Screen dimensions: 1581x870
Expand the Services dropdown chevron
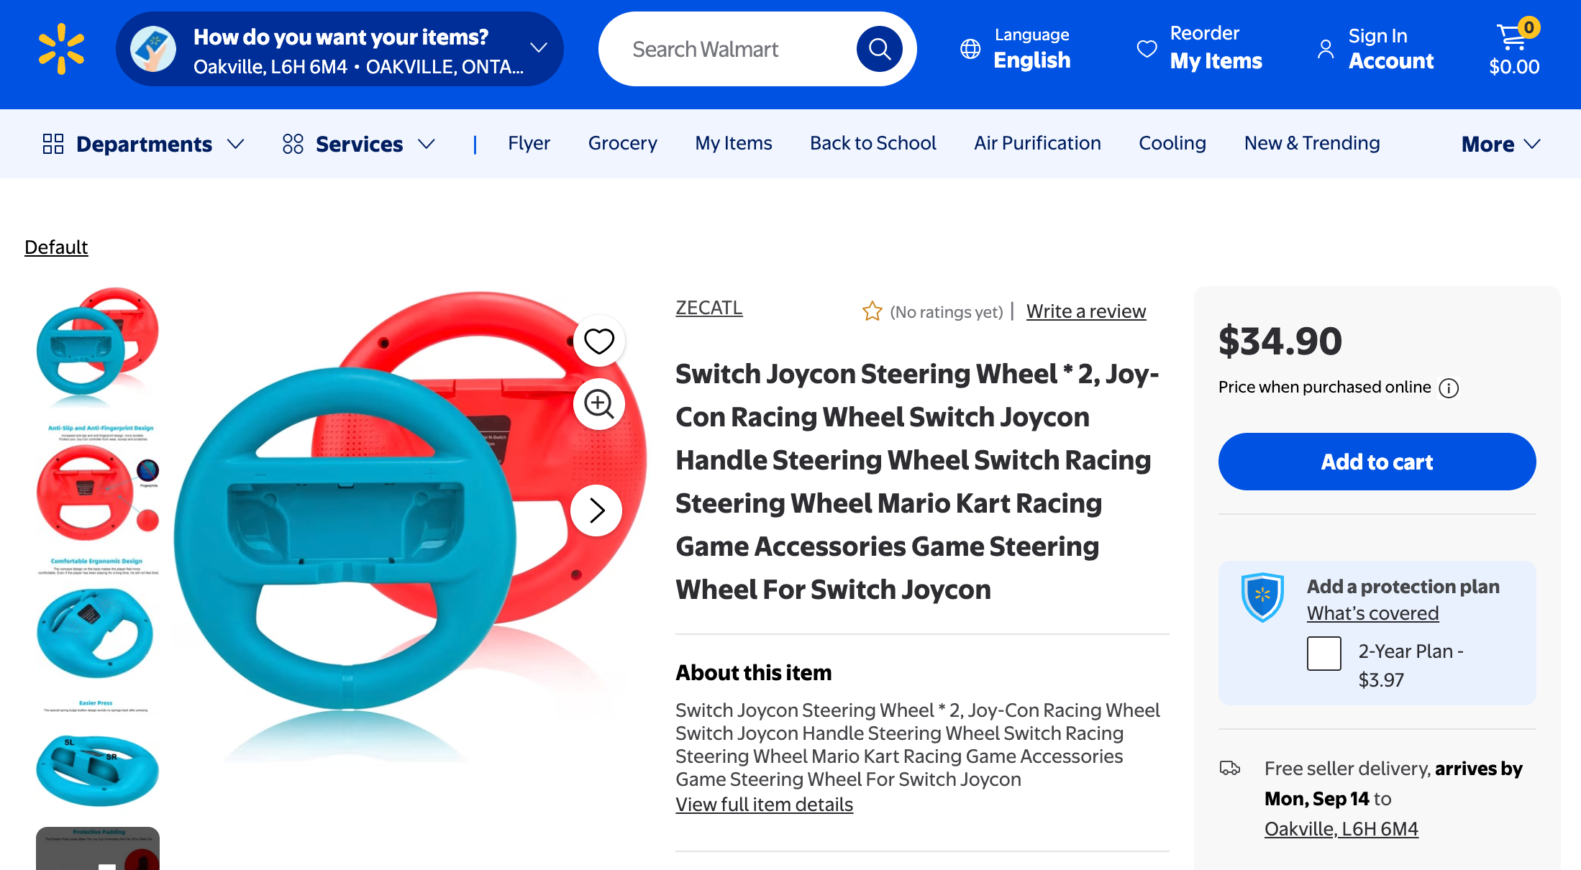point(427,144)
